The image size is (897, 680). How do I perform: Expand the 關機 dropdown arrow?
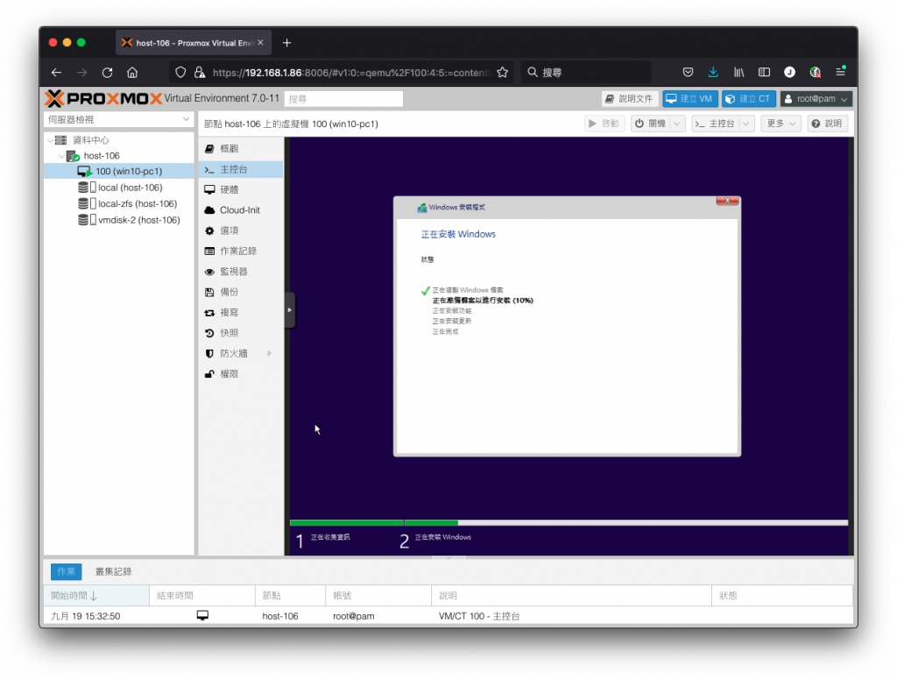(677, 124)
